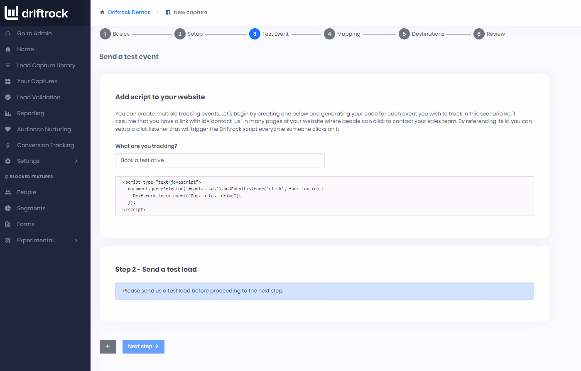This screenshot has height=371, width=581.
Task: Expand the Experimental submenu chevron
Action: [x=76, y=240]
